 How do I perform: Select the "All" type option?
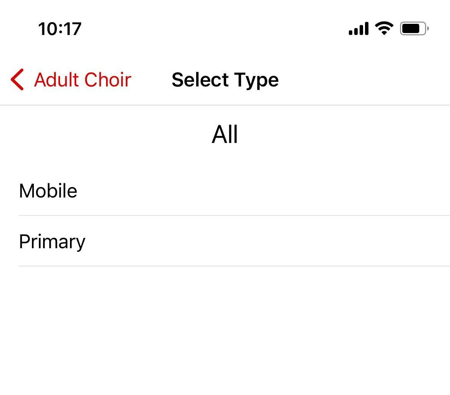point(225,134)
